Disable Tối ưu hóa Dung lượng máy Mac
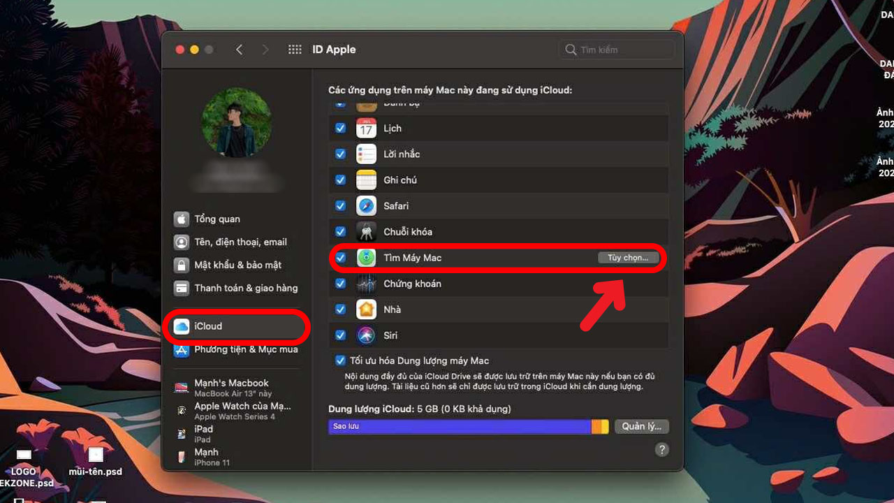 (x=340, y=361)
